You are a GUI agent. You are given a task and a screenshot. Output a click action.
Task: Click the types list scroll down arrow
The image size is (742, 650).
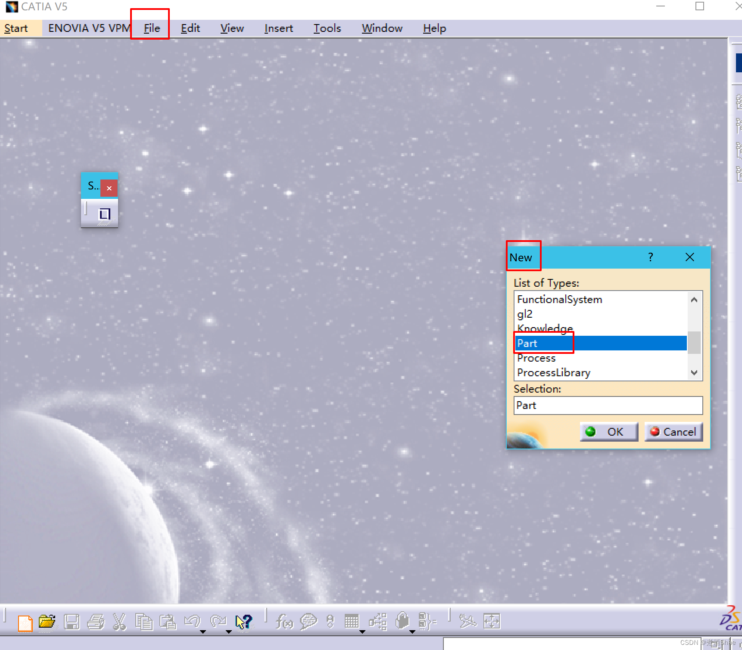694,372
